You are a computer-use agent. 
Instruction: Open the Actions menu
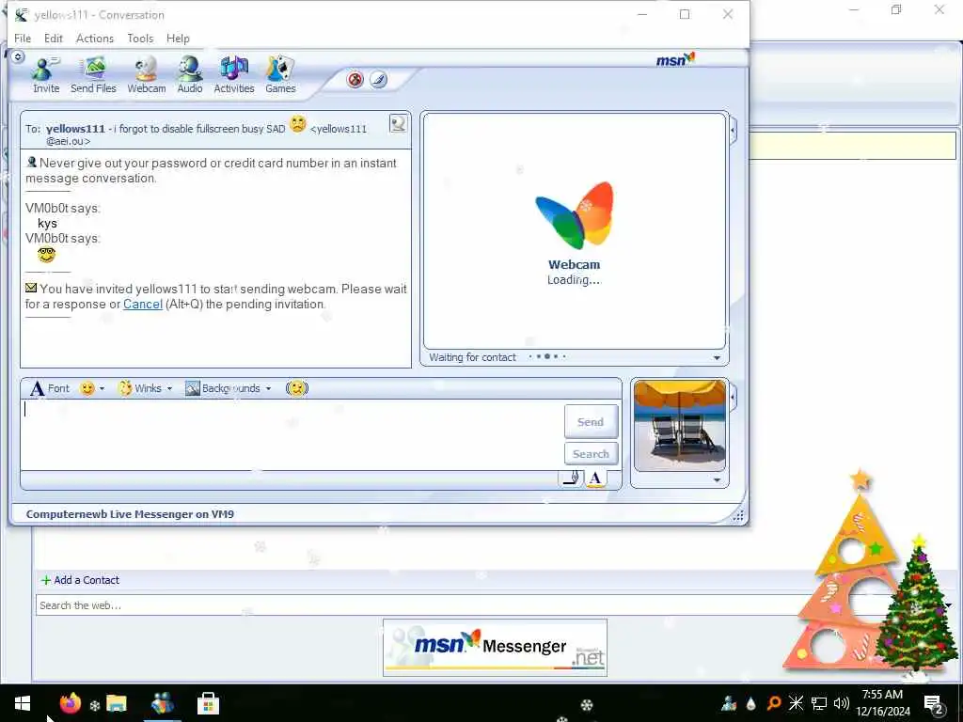tap(95, 38)
